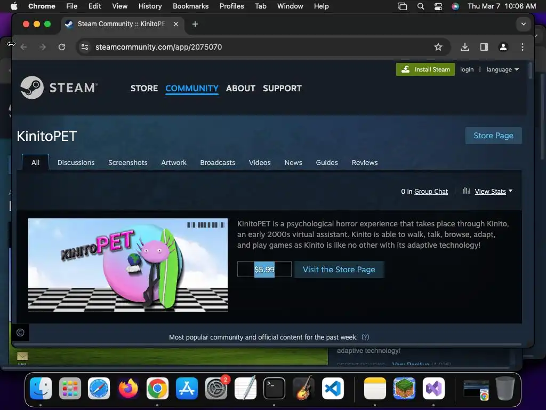
Task: Open System Settings from the Dock
Action: (x=216, y=388)
